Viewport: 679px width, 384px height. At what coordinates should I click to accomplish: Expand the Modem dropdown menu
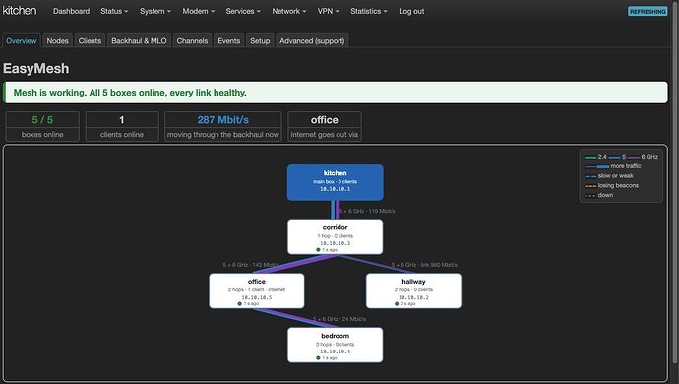pyautogui.click(x=199, y=11)
